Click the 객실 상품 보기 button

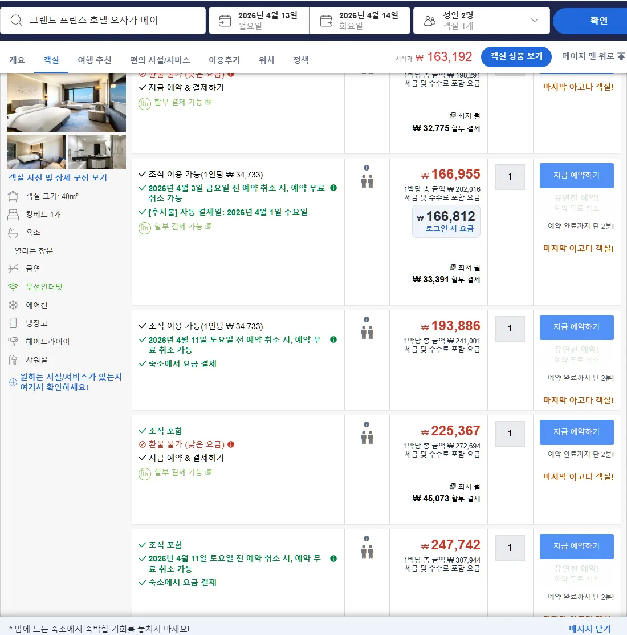(x=516, y=56)
